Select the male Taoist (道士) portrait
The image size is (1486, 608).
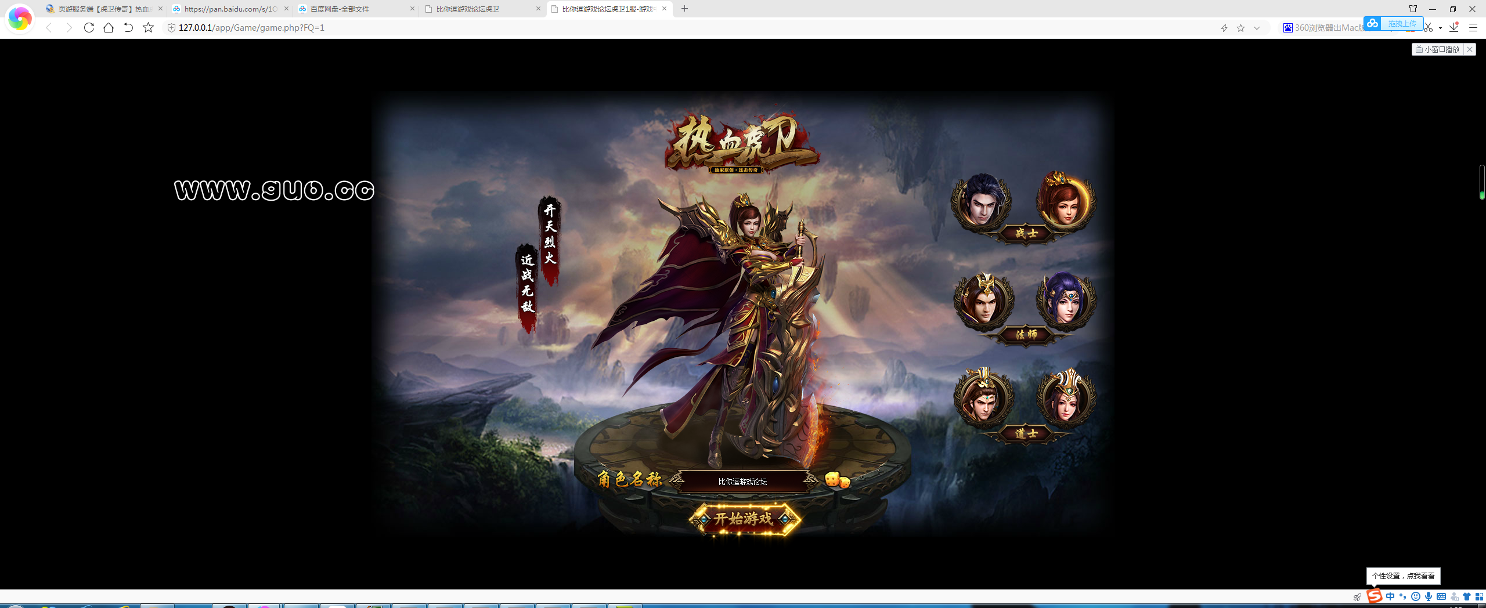983,398
